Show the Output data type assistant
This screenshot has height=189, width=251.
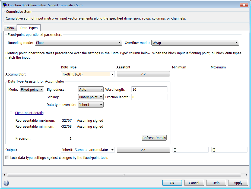coord(143,150)
